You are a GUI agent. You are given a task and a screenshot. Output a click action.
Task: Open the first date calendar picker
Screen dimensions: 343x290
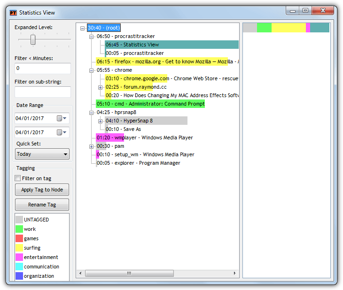click(62, 118)
